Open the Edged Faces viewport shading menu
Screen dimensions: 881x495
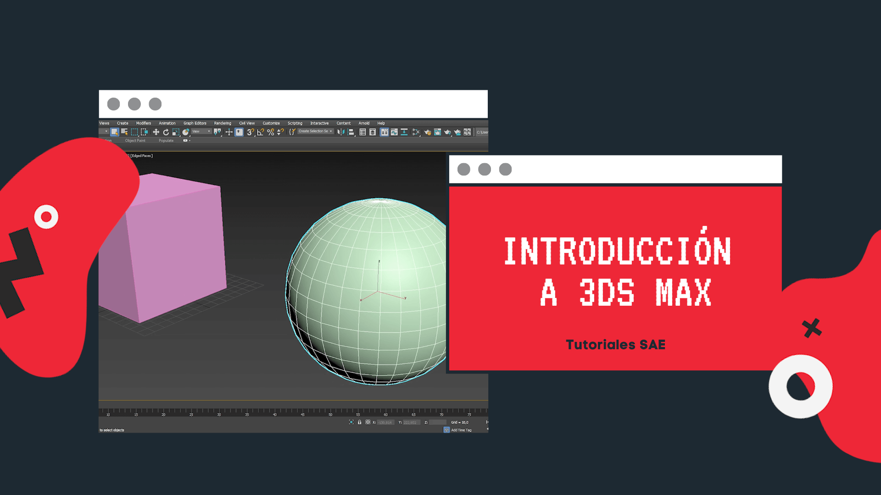coord(142,156)
